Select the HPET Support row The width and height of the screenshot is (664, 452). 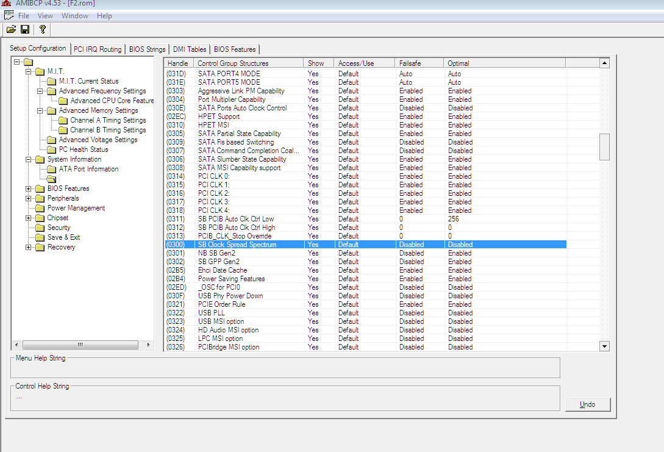pyautogui.click(x=365, y=117)
